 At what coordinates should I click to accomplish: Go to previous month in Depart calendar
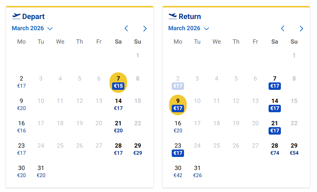point(126,28)
